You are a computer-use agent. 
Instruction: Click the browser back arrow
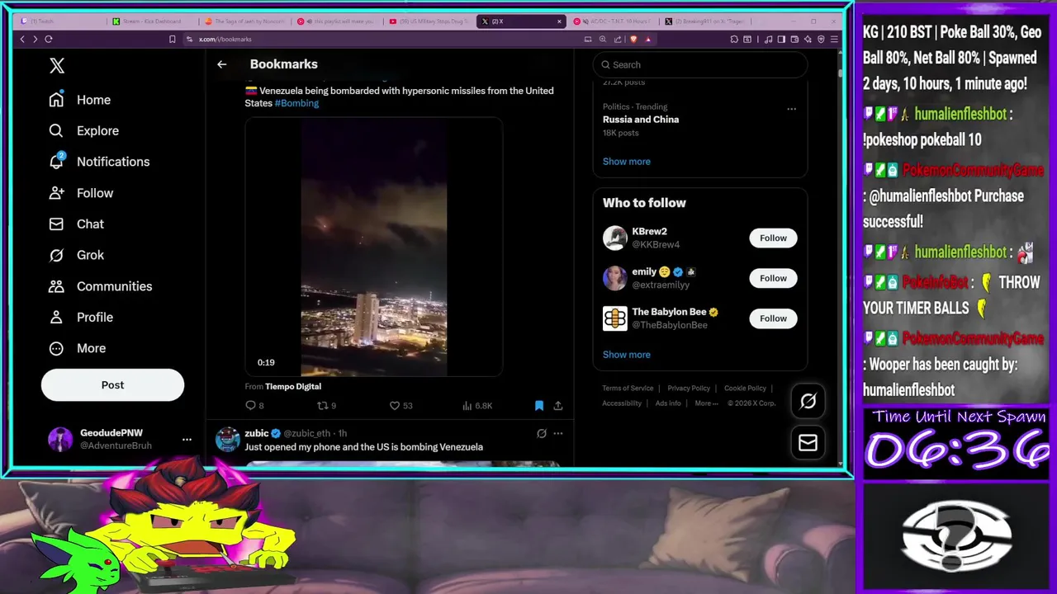point(22,39)
